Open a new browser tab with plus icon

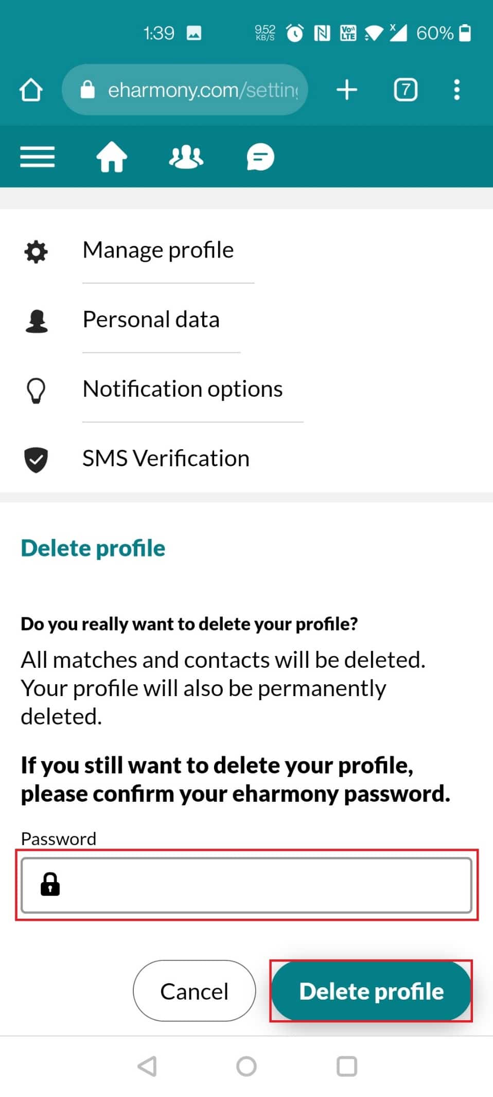(x=347, y=90)
